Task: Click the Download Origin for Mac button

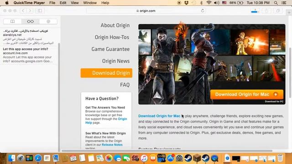Action: pyautogui.click(x=246, y=94)
